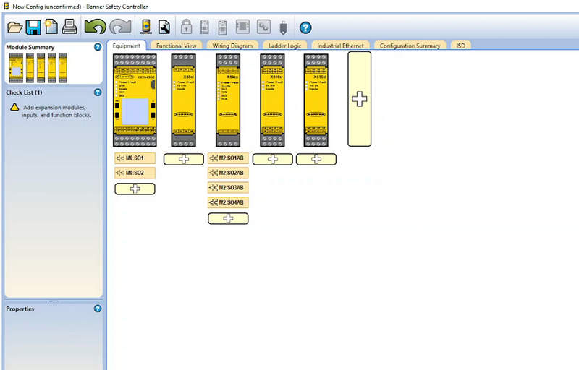This screenshot has height=370, width=579.
Task: Undo the last action
Action: click(x=96, y=27)
